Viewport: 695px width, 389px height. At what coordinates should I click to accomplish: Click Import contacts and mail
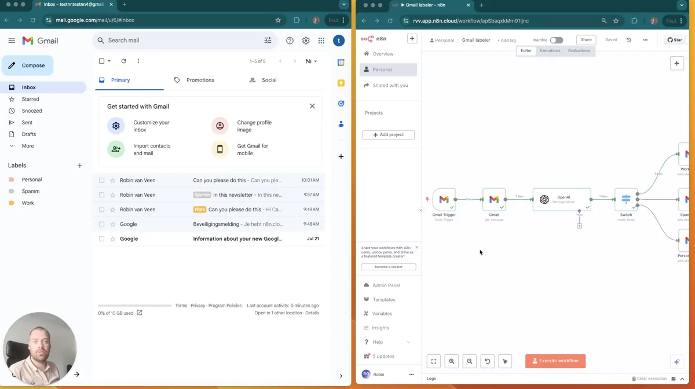tap(152, 149)
